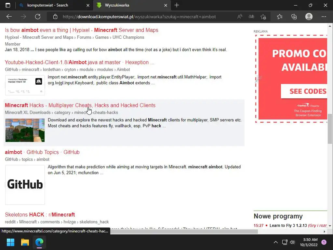Open Edge Settings and more menu
This screenshot has width=333, height=250.
[x=324, y=17]
